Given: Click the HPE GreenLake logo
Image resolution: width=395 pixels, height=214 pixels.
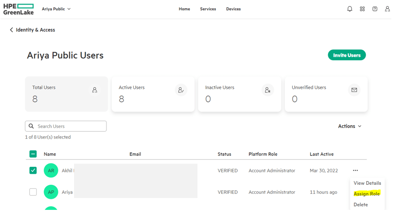Looking at the screenshot, I should point(18,9).
